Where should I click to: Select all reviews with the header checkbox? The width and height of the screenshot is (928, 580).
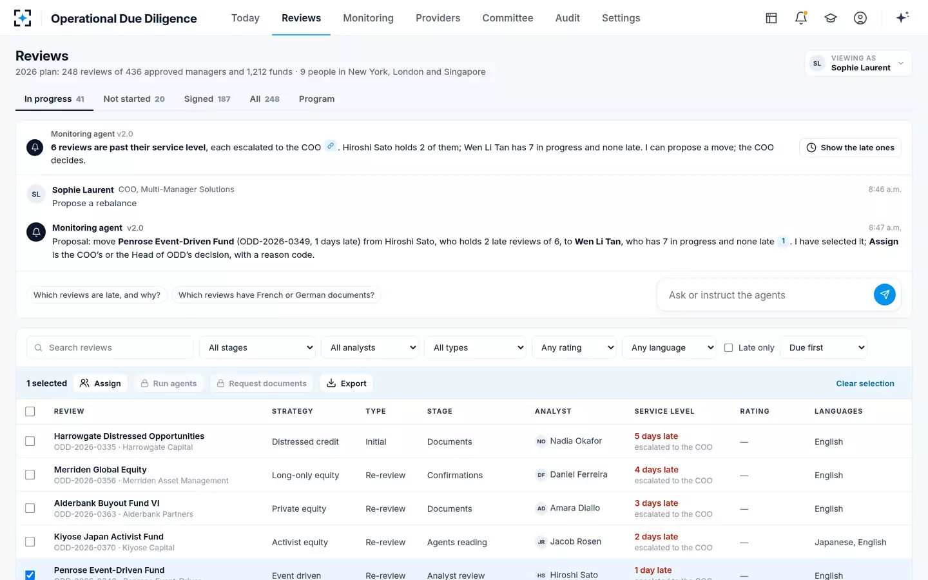pyautogui.click(x=30, y=411)
